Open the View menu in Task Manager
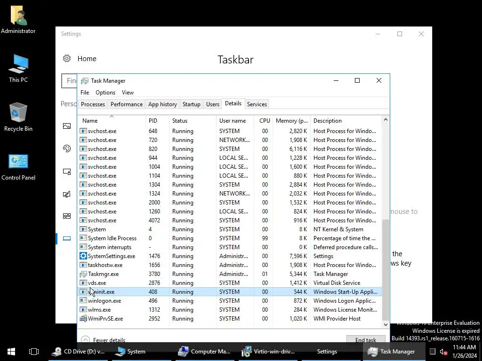 coord(128,93)
